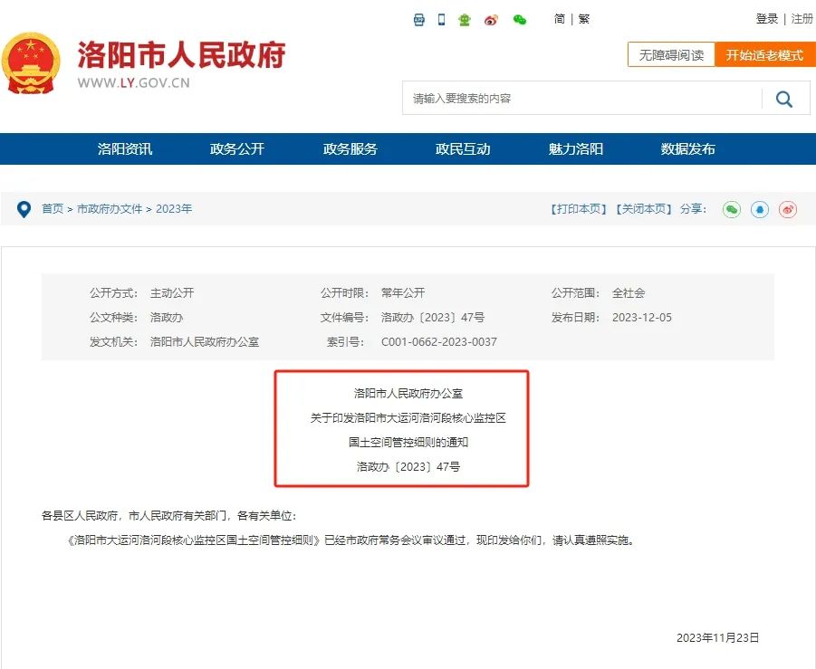Click the magnifier search button

pyautogui.click(x=784, y=99)
